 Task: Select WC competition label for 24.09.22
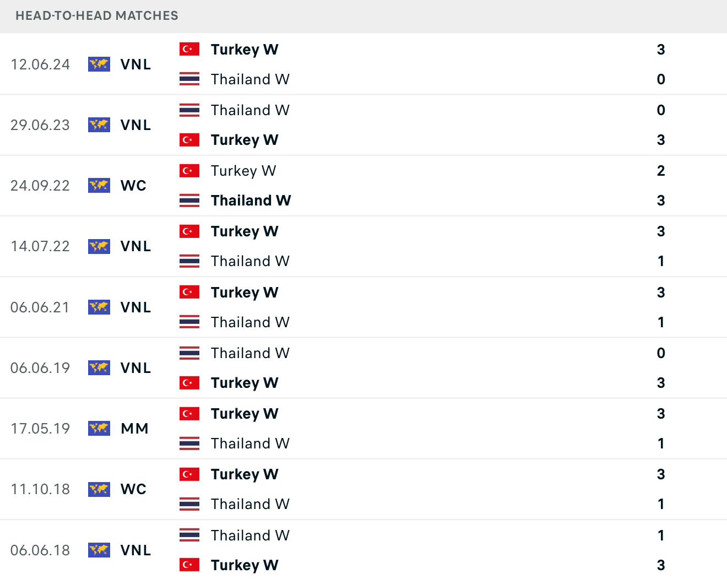[x=133, y=186]
